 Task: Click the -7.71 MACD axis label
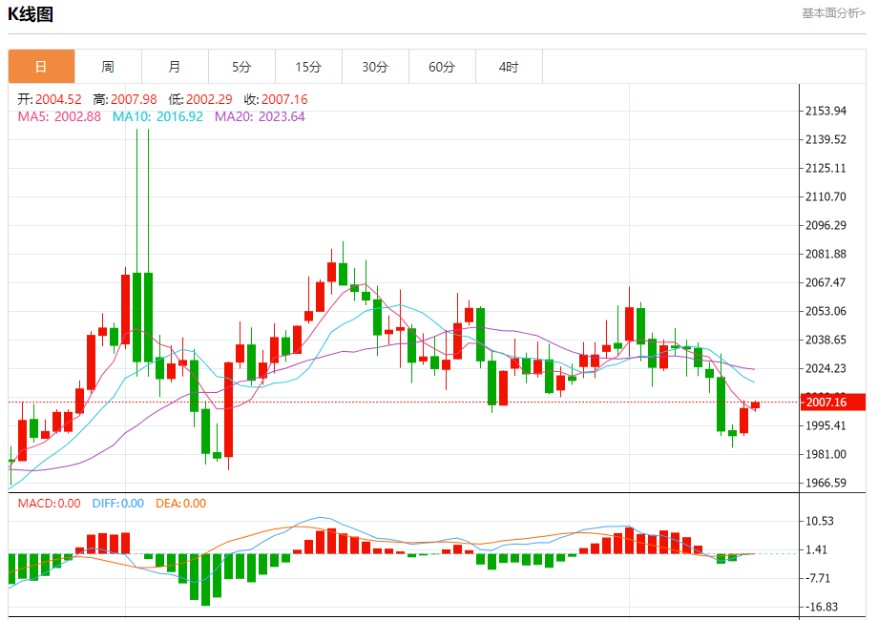point(818,578)
